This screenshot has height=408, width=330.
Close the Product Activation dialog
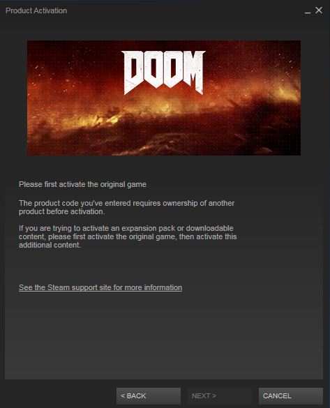coord(319,10)
